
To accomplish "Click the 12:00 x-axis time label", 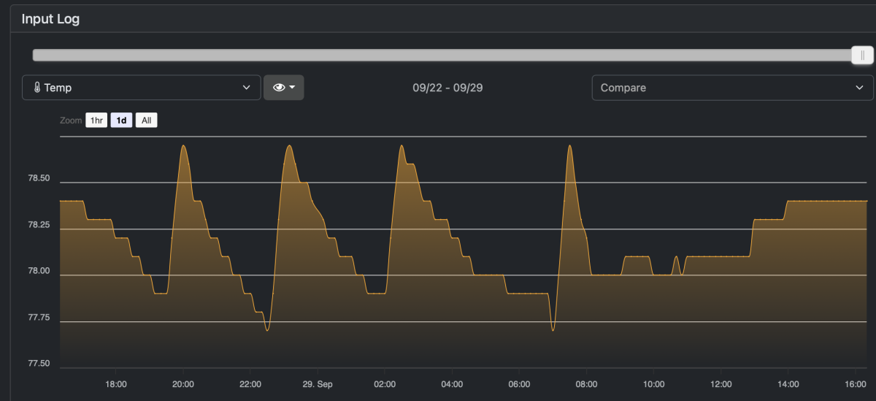I will click(x=721, y=384).
